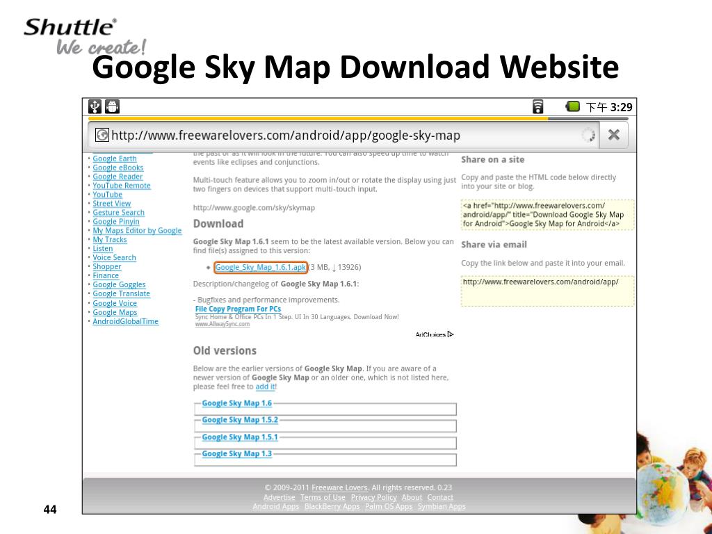Expand Google Sky Map 1.6 version
This screenshot has height=534, width=712.
coord(236,403)
